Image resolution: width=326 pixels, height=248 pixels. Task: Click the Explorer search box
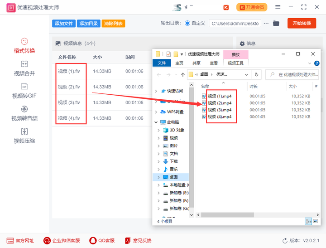292,74
